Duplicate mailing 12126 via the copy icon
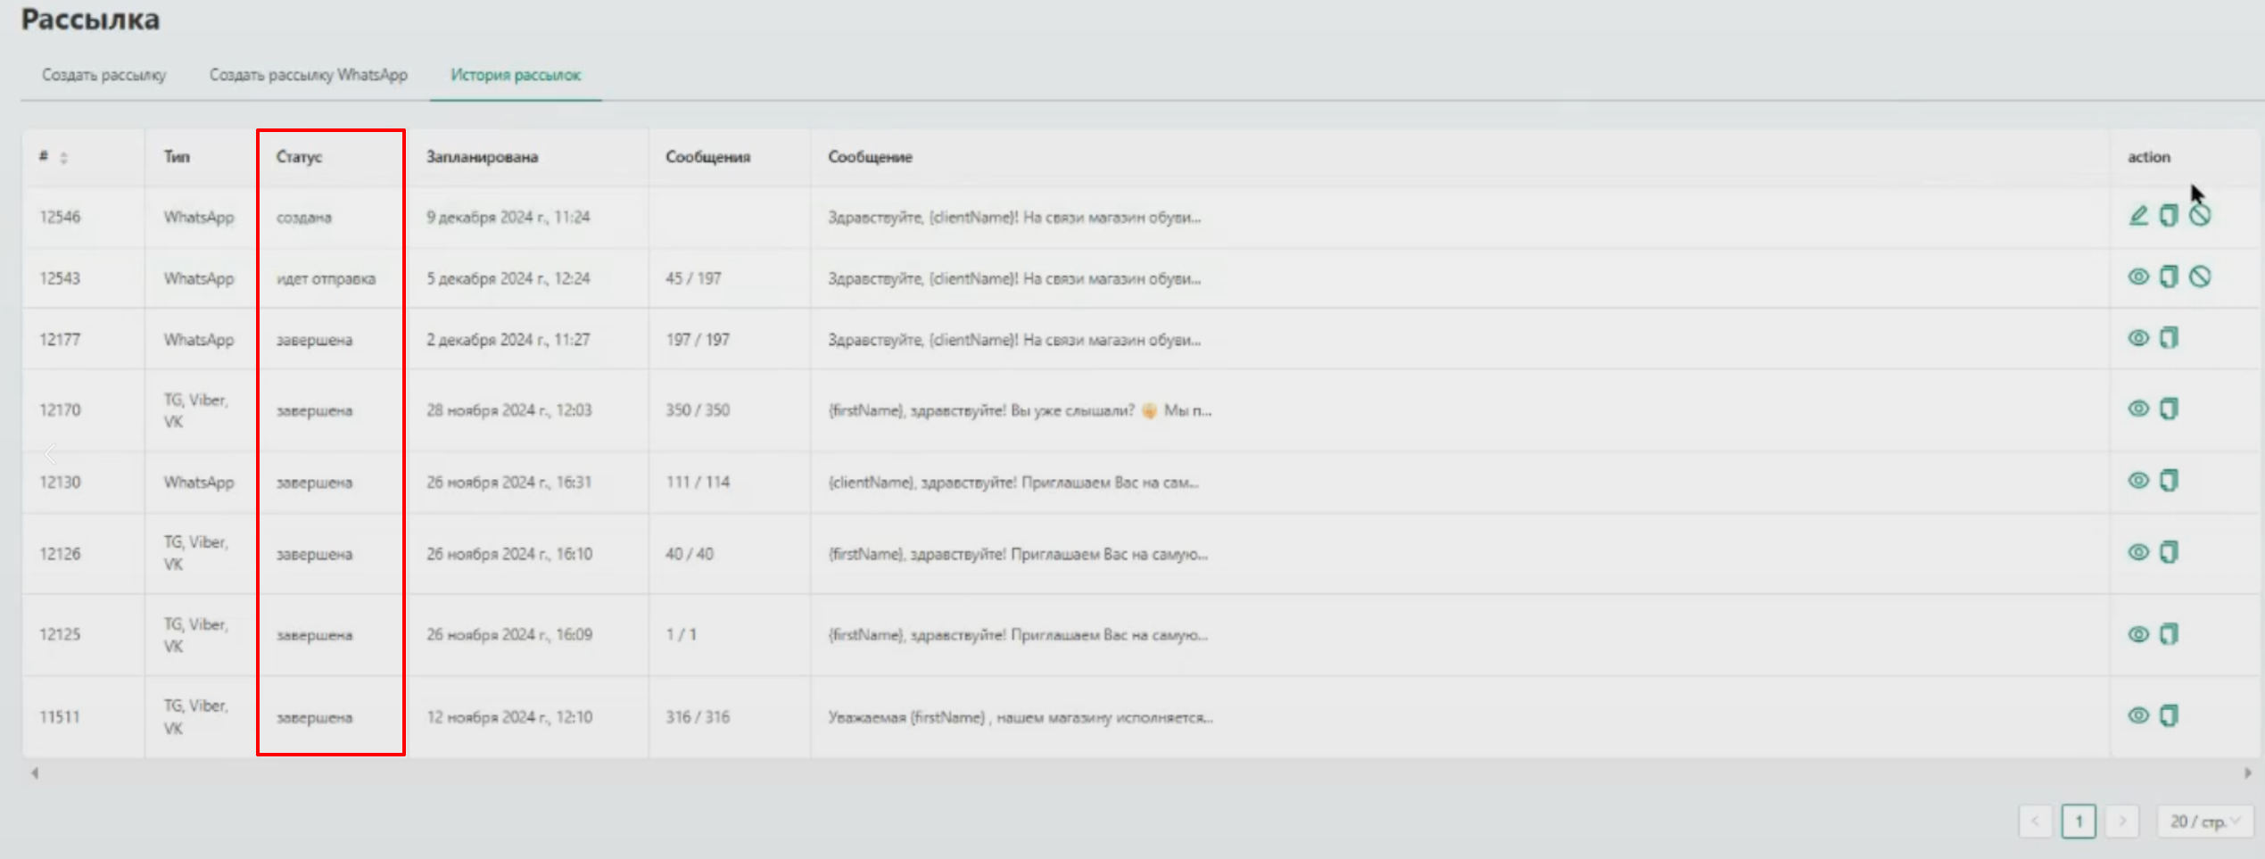This screenshot has width=2265, height=859. tap(2169, 552)
